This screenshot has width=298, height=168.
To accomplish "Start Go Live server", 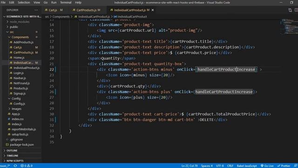I will [x=267, y=166].
